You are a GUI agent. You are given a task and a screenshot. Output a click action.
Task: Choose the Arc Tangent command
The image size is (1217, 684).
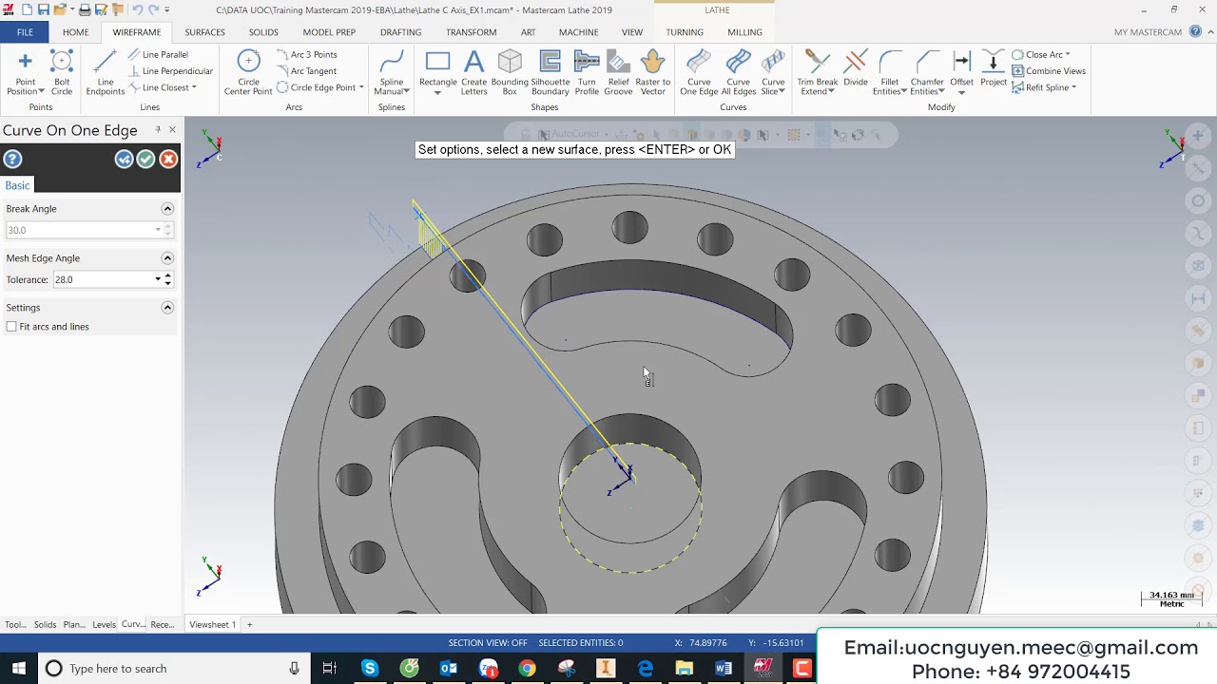tap(306, 71)
